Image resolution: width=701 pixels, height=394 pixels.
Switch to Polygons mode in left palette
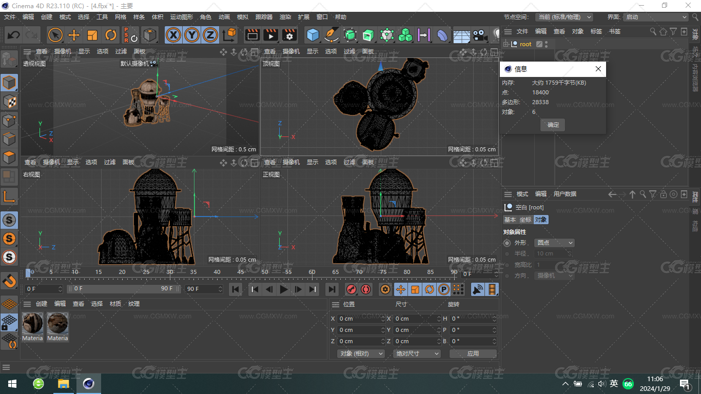pos(9,157)
